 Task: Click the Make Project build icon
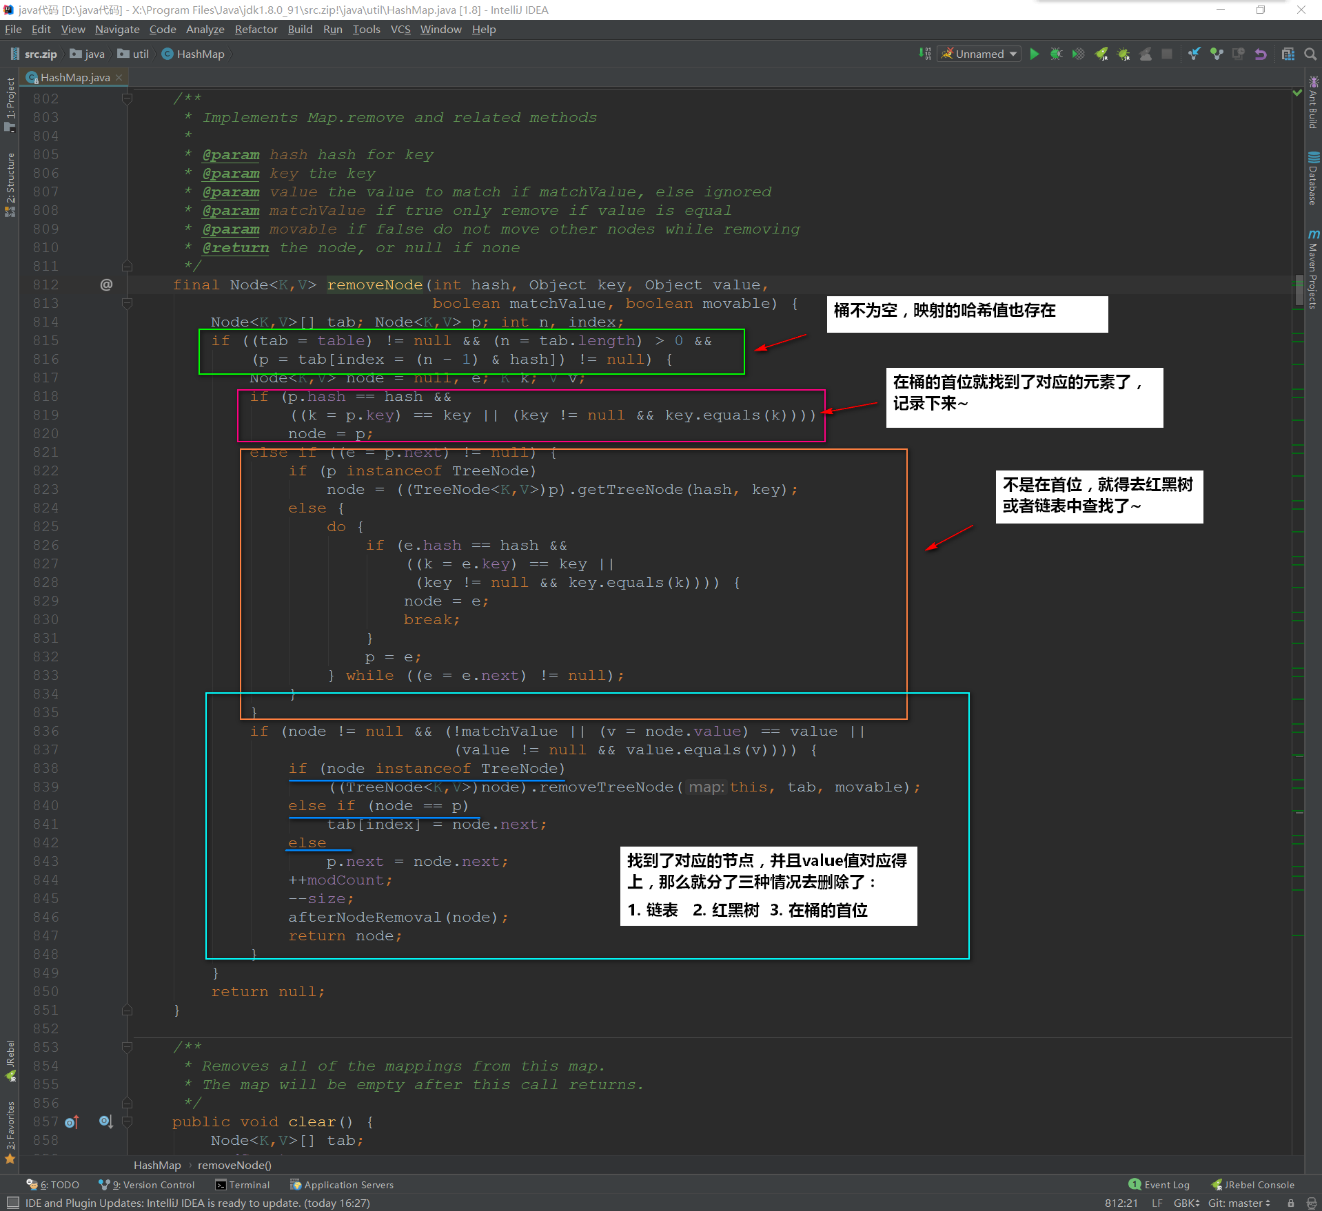[x=924, y=54]
